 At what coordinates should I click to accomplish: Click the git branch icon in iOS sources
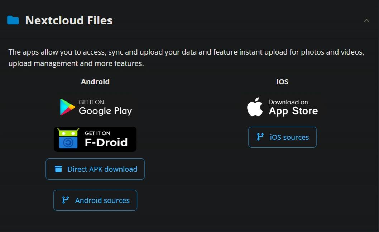[260, 137]
